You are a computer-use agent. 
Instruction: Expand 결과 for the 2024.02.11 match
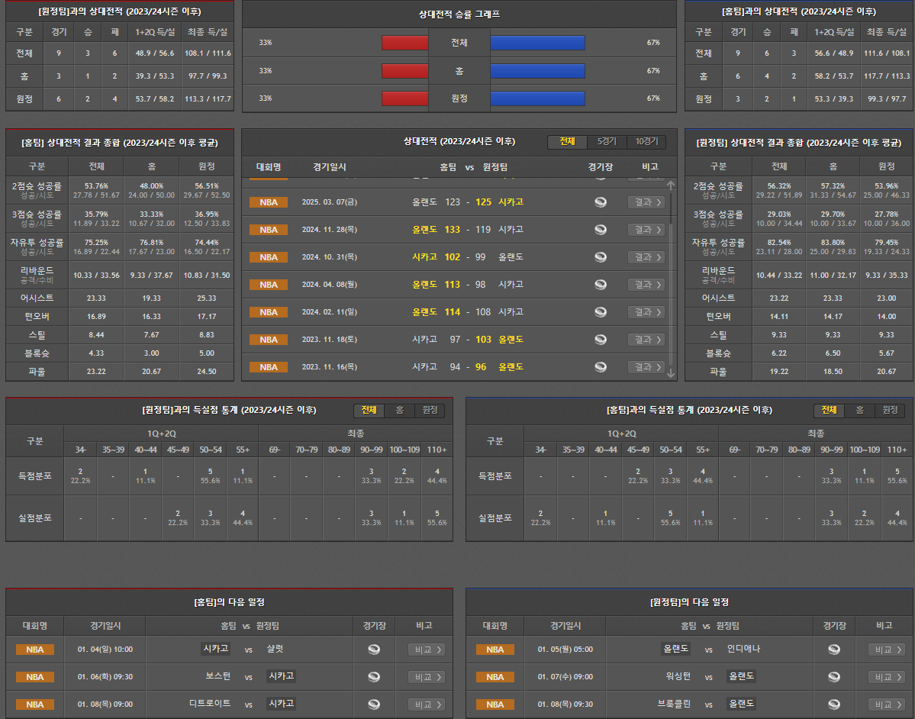tap(646, 312)
